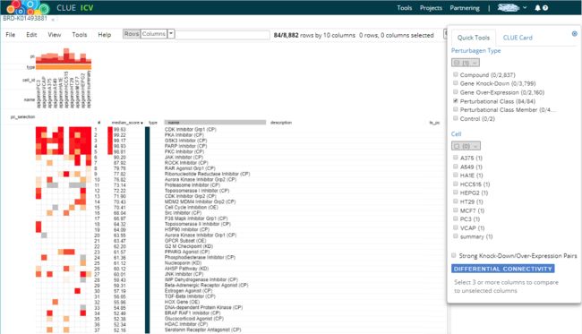Image resolution: width=582 pixels, height=334 pixels.
Task: Open the help question mark icon
Action: (545, 8)
